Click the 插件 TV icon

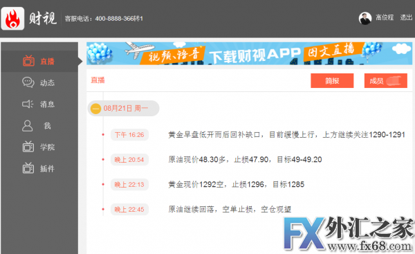[x=28, y=168]
